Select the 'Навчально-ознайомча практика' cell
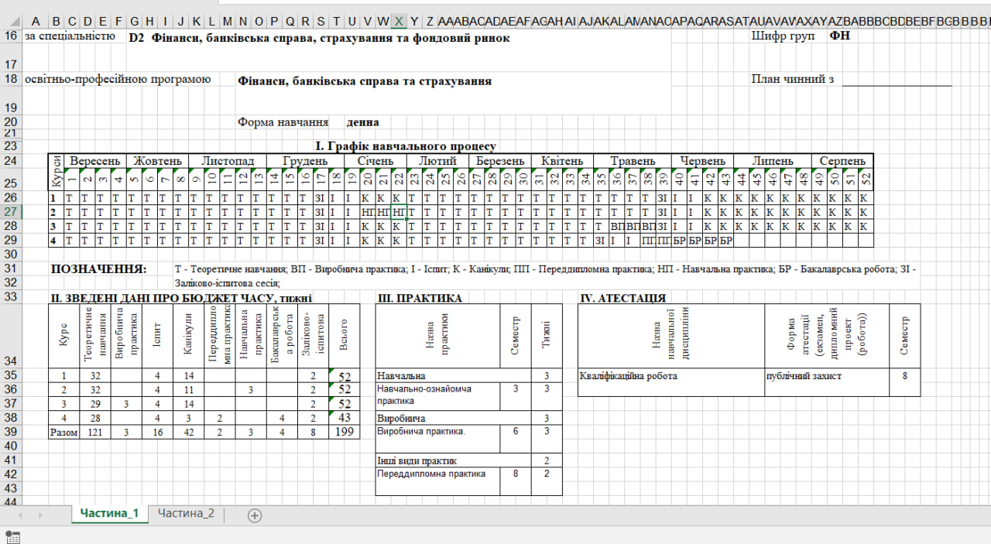The height and width of the screenshot is (544, 991). (437, 395)
